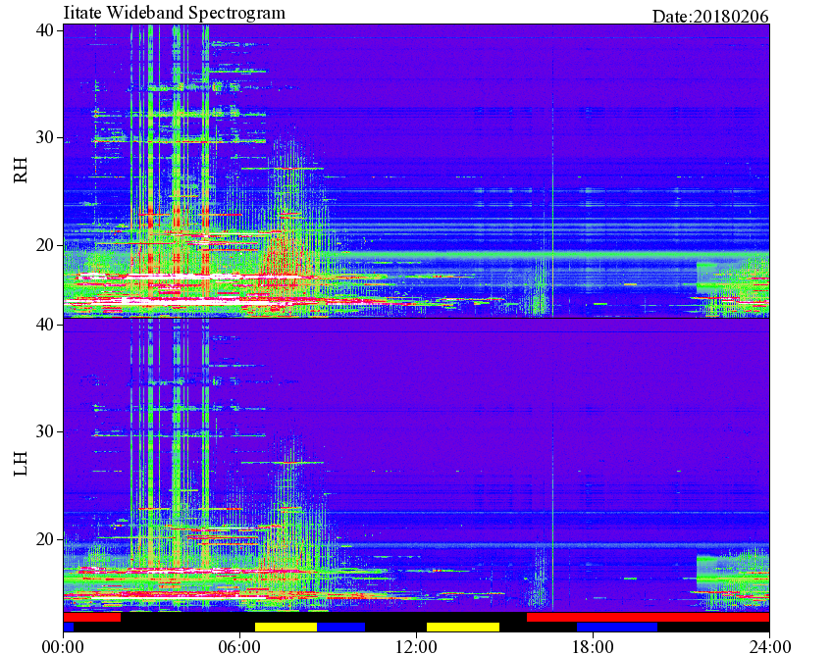The height and width of the screenshot is (655, 832).
Task: Click the 20 tick label on LH axis
Action: (44, 539)
